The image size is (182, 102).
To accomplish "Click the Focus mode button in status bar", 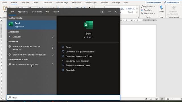I will (148, 99).
